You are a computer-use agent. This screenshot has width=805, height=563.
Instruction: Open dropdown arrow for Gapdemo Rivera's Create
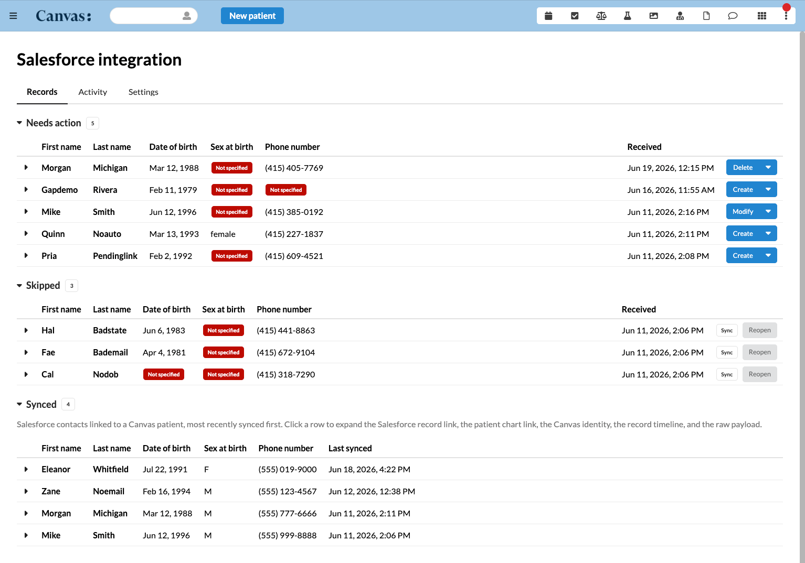coord(768,189)
